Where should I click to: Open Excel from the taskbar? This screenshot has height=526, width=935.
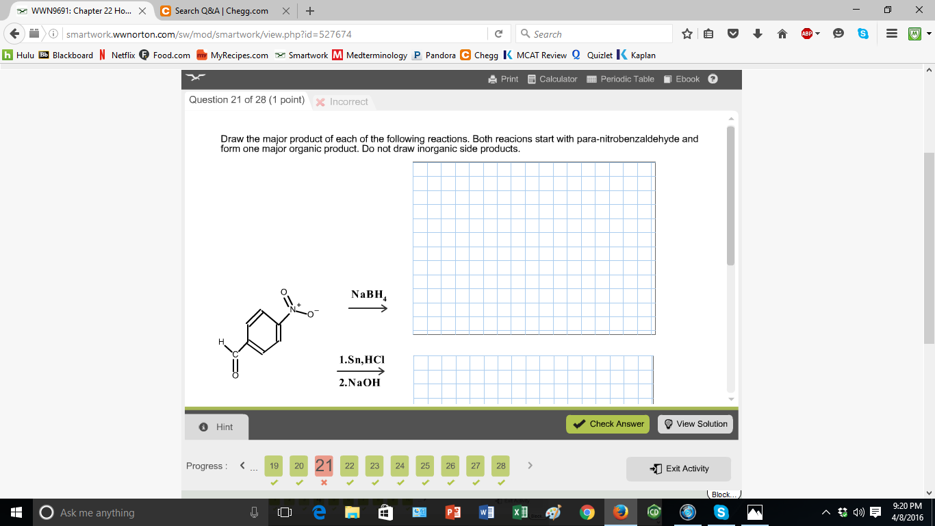(x=520, y=512)
